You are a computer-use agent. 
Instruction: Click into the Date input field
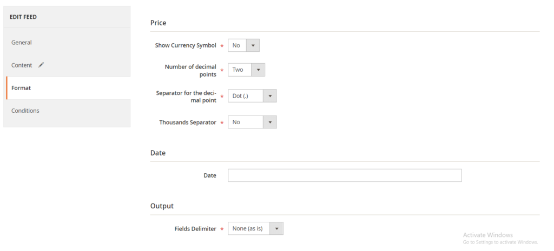click(345, 175)
